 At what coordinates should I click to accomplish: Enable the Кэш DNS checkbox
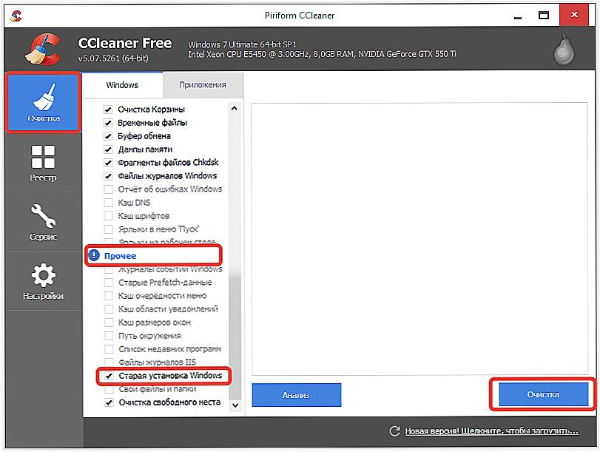coord(109,203)
